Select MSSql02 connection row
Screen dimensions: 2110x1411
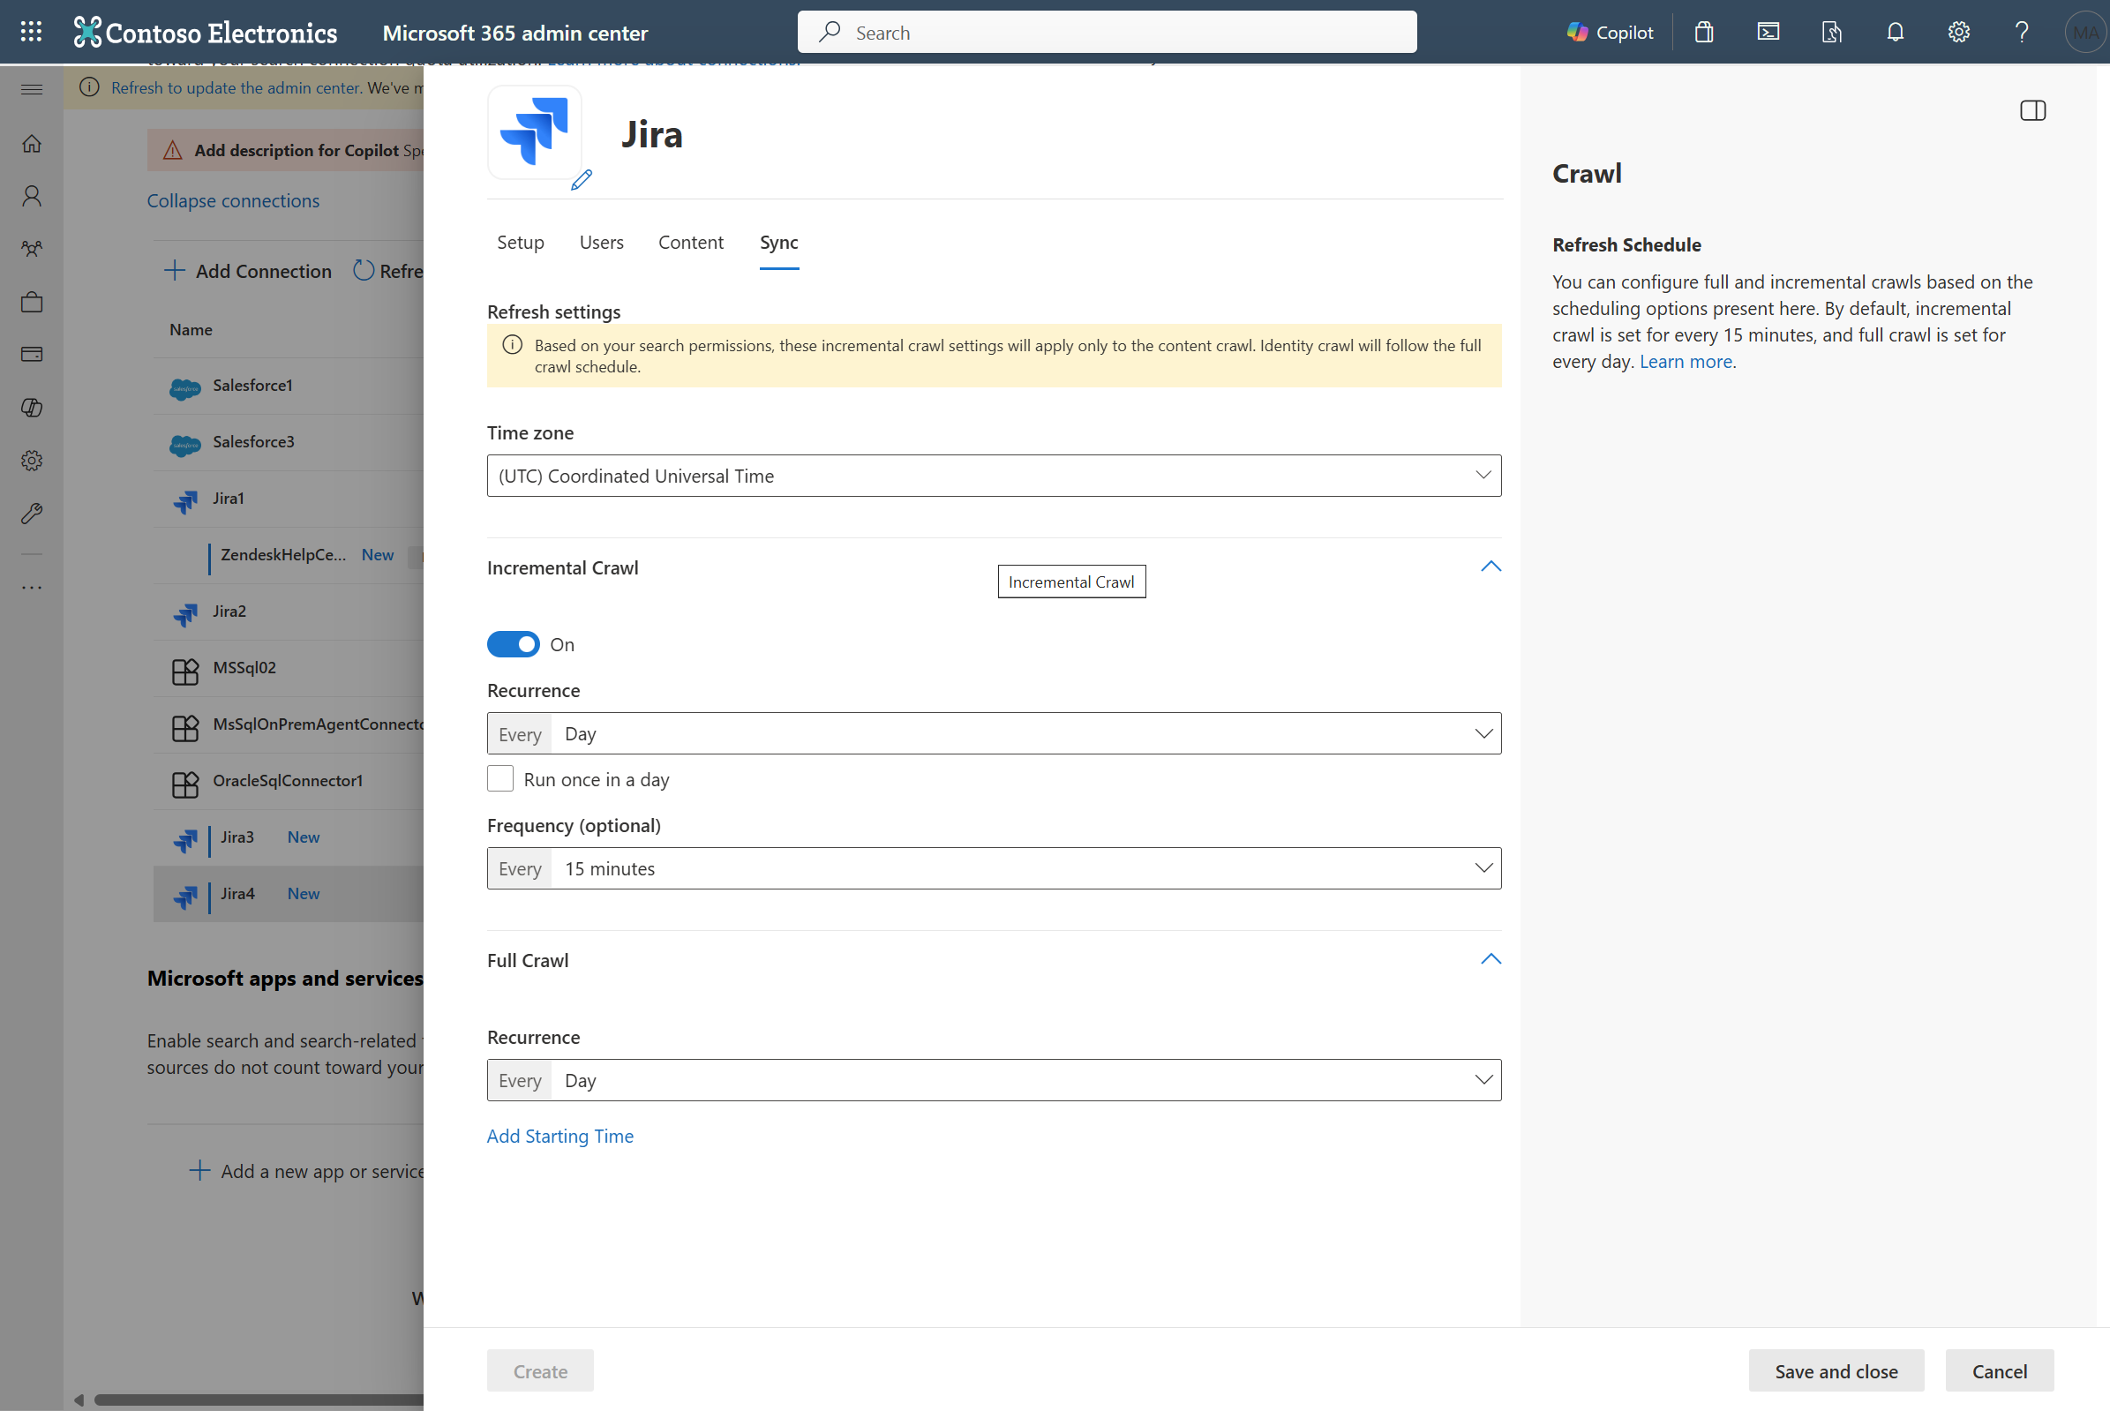click(x=288, y=668)
